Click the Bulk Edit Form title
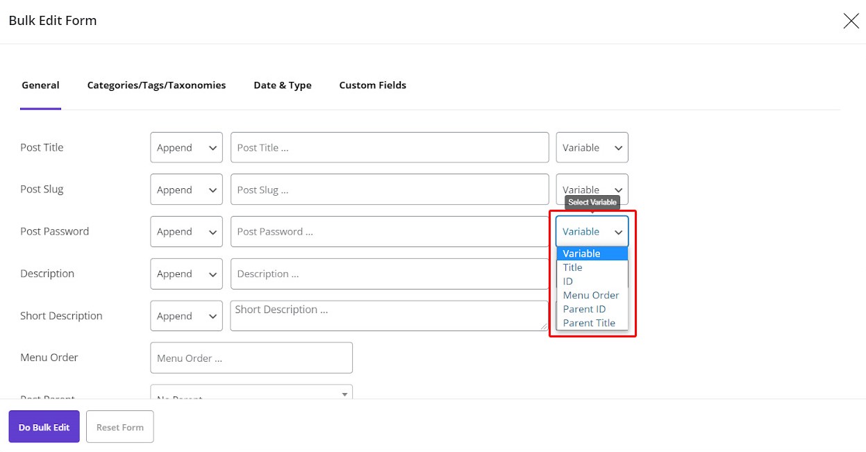Viewport: 866px width, 452px height. (53, 21)
